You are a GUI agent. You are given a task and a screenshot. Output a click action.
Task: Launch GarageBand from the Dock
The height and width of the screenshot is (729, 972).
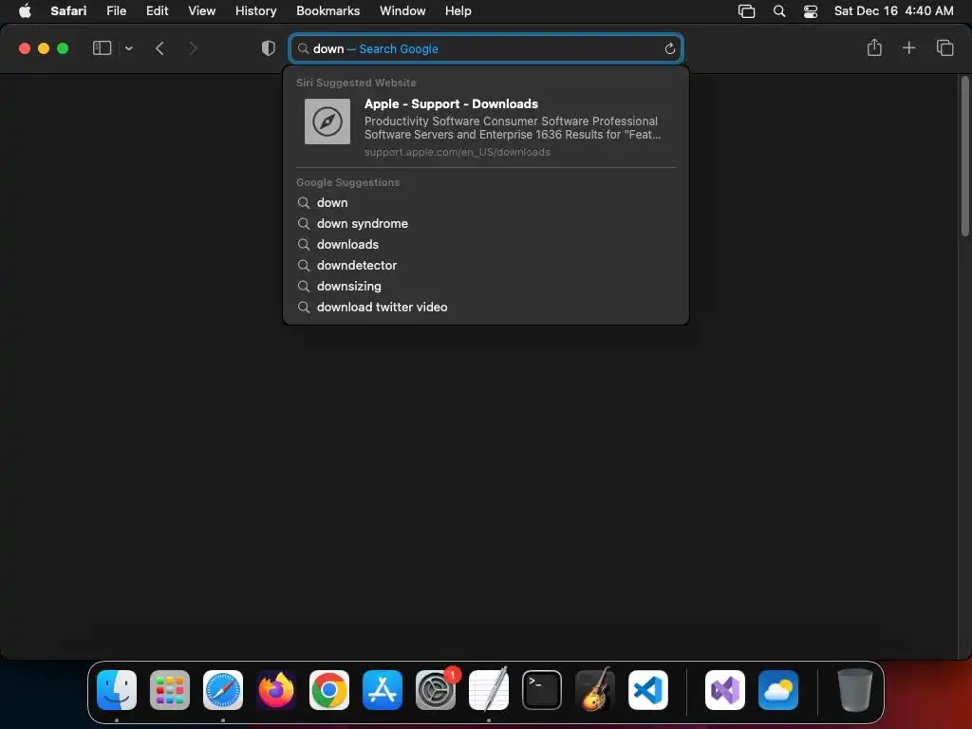coord(595,690)
